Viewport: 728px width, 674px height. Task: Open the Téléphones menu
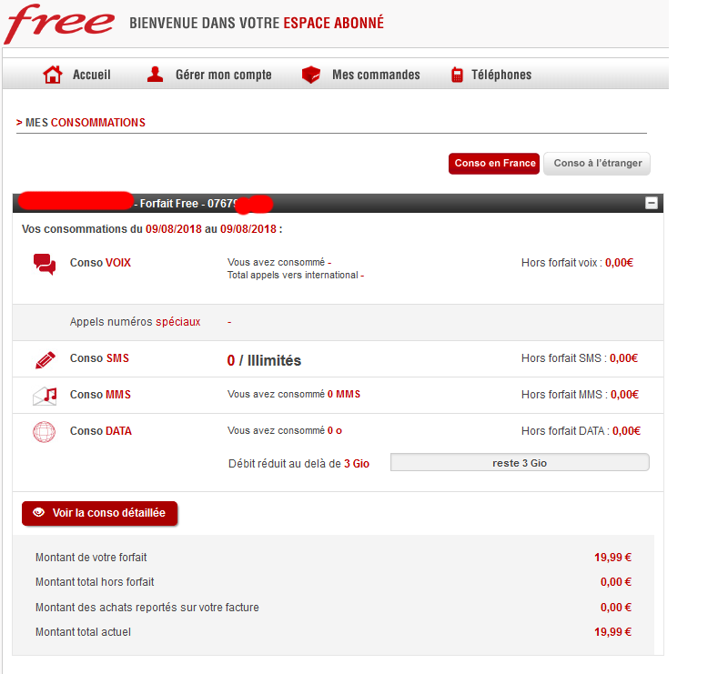pyautogui.click(x=500, y=75)
